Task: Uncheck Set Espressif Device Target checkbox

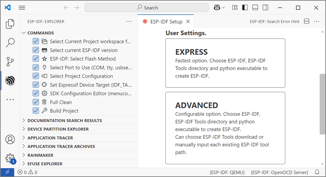Action: [x=36, y=85]
